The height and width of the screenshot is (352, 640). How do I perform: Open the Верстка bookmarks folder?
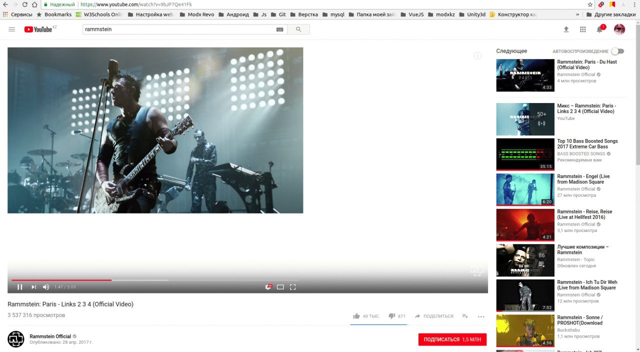[304, 14]
